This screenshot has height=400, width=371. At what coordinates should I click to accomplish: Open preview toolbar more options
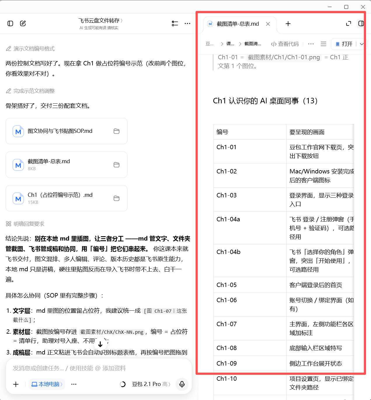click(x=311, y=44)
